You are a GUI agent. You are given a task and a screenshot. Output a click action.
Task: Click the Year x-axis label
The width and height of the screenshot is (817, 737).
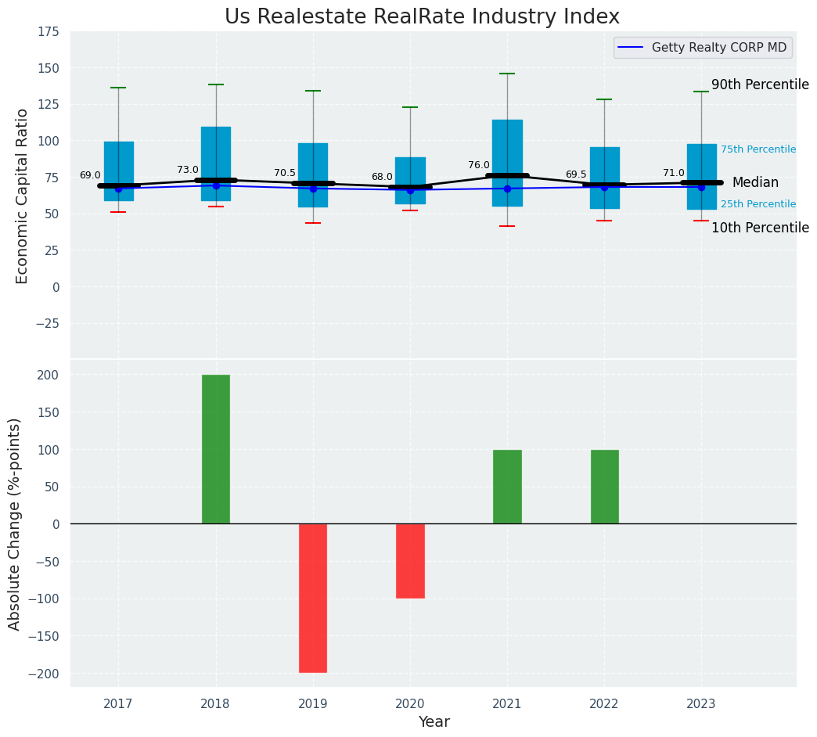tap(434, 721)
